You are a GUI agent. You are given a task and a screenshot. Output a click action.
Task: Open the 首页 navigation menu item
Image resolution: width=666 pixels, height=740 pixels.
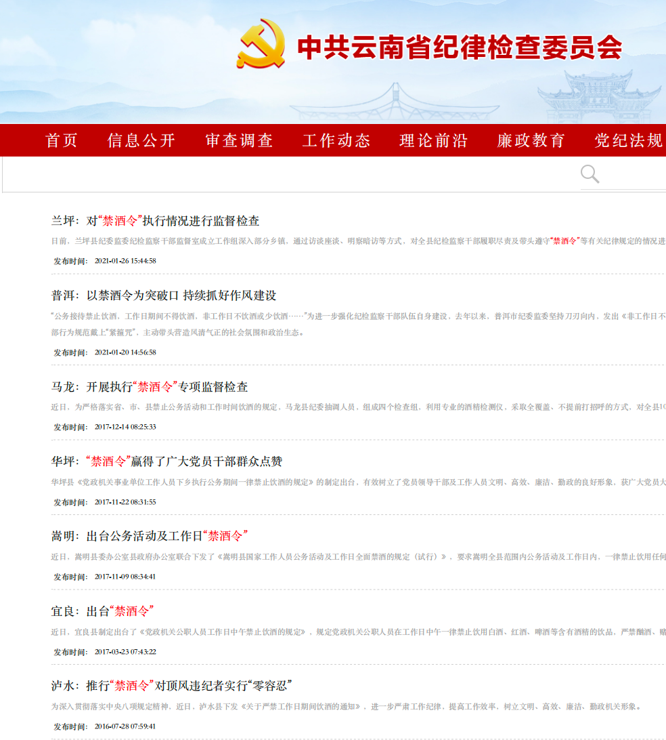pos(61,140)
